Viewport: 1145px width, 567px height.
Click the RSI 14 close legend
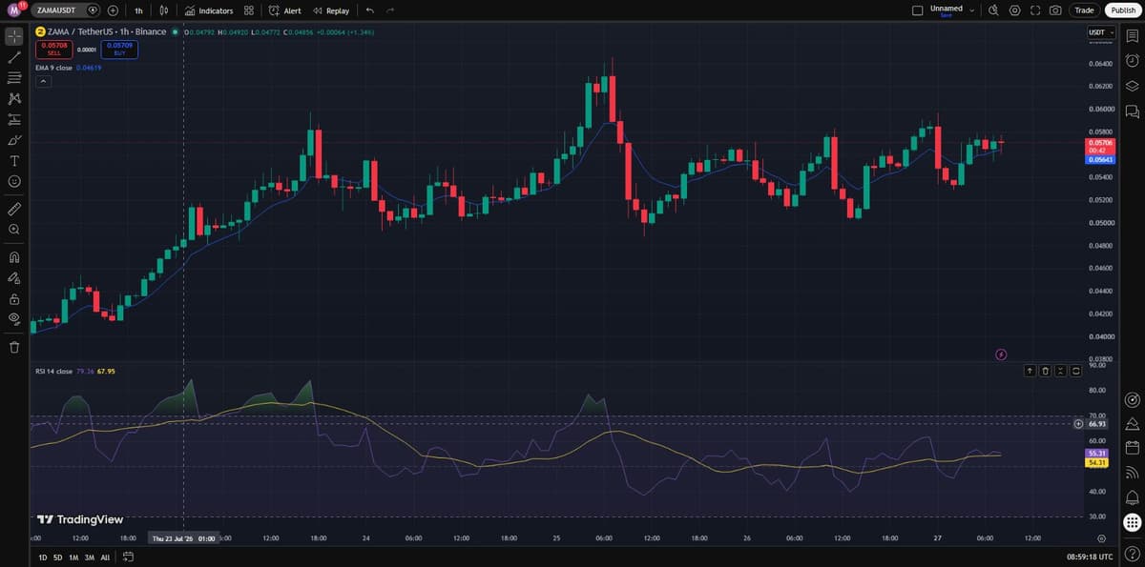point(53,371)
